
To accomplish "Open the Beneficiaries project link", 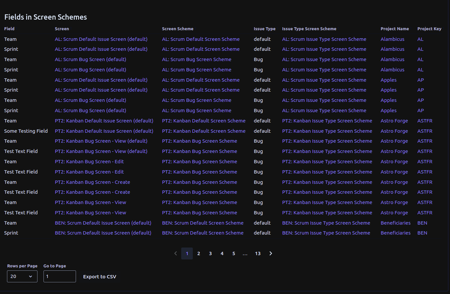I will click(x=395, y=222).
